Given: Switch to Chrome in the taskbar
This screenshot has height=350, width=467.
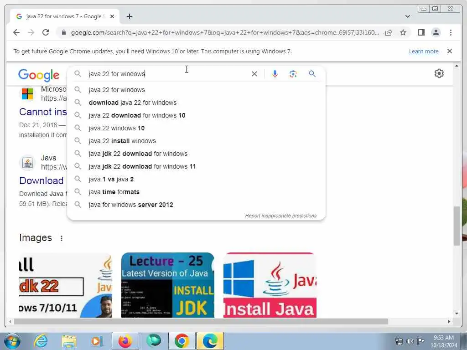Looking at the screenshot, I should point(182,341).
